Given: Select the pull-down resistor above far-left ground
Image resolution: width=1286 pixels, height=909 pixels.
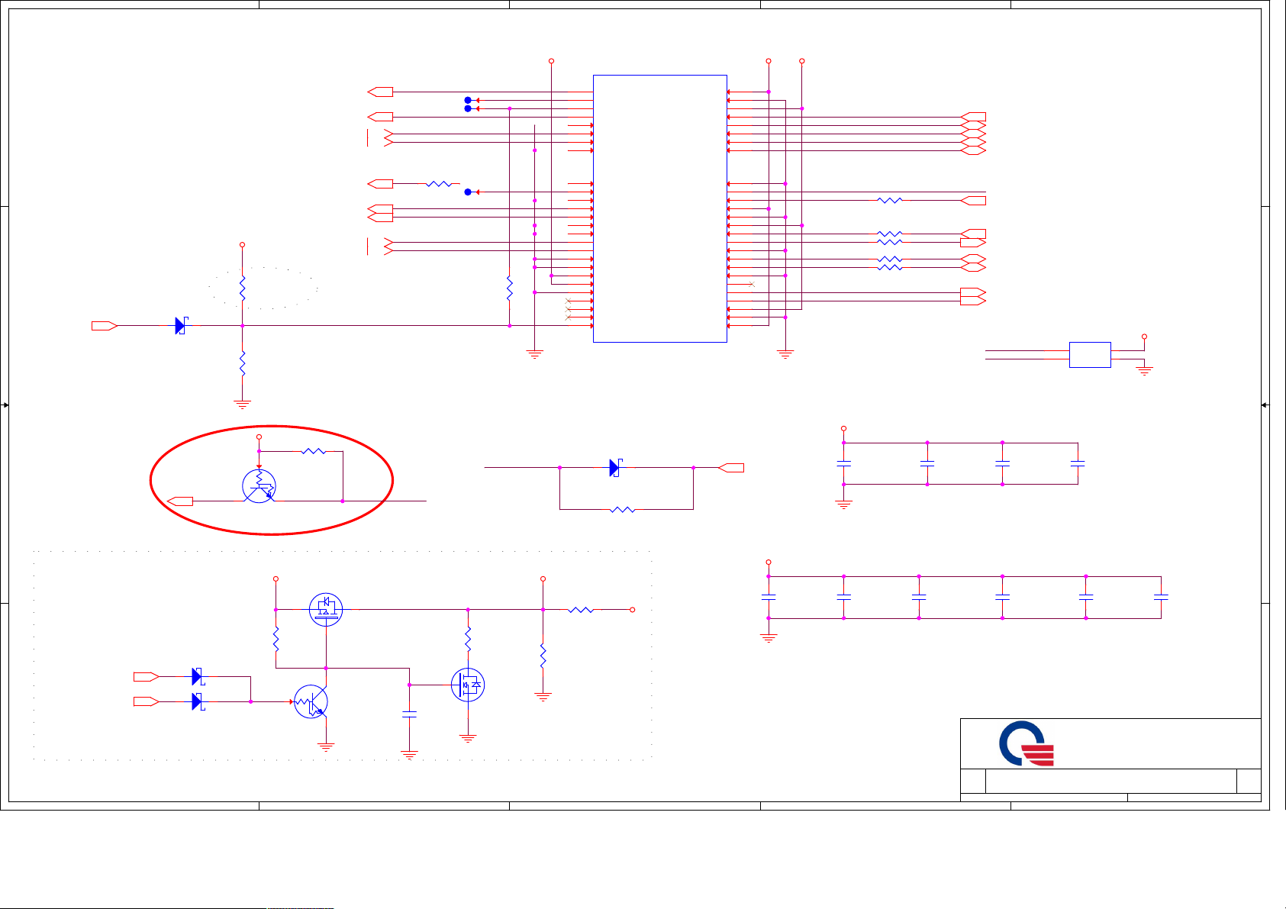Looking at the screenshot, I should coord(242,363).
